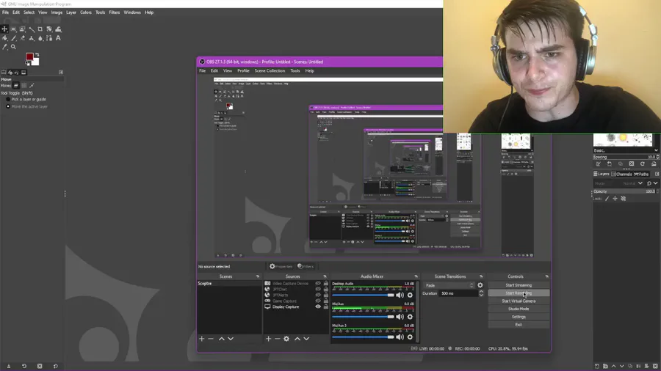The height and width of the screenshot is (371, 661).
Task: Toggle visibility of Display Capture source
Action: coord(318,306)
